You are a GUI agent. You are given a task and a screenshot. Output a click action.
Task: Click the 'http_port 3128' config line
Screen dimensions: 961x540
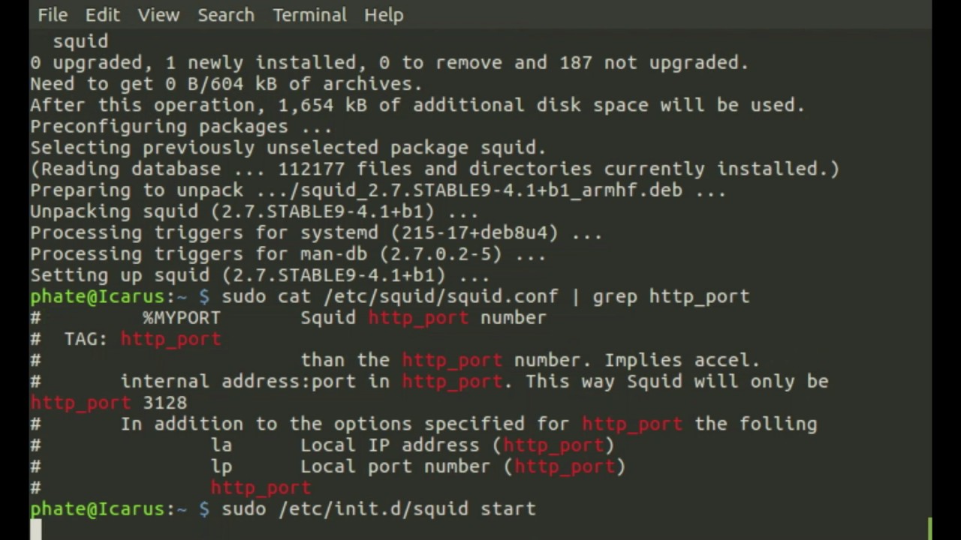coord(109,403)
